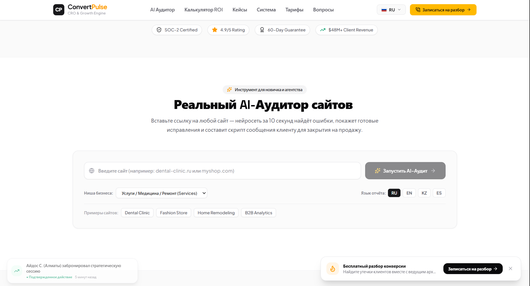This screenshot has height=286, width=530.
Task: Go to the Тарифы navigation item
Action: coord(294,10)
